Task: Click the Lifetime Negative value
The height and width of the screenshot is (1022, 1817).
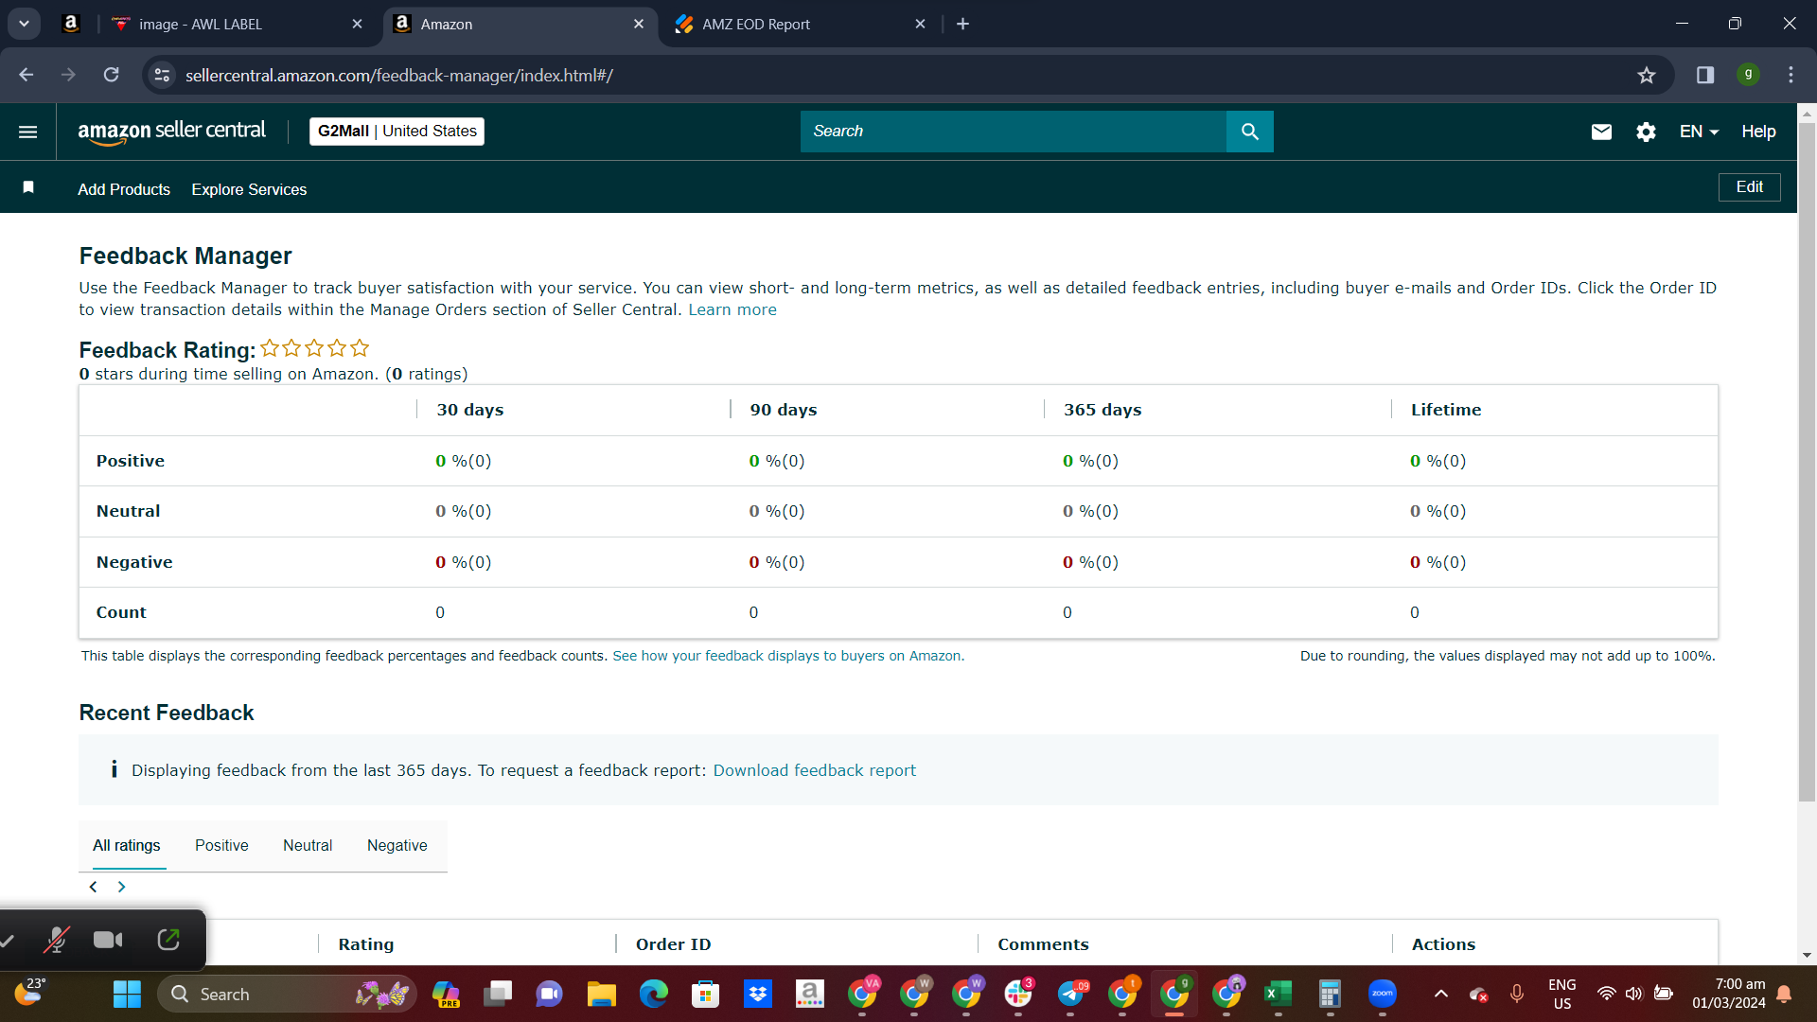Action: click(x=1438, y=562)
